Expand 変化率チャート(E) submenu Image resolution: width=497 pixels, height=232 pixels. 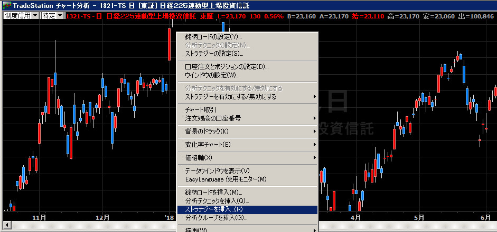pyautogui.click(x=247, y=145)
